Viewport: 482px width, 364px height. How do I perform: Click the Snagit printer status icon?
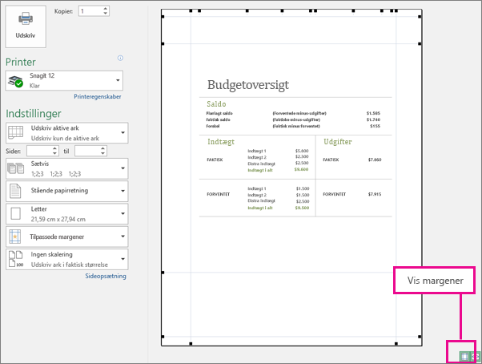click(16, 81)
